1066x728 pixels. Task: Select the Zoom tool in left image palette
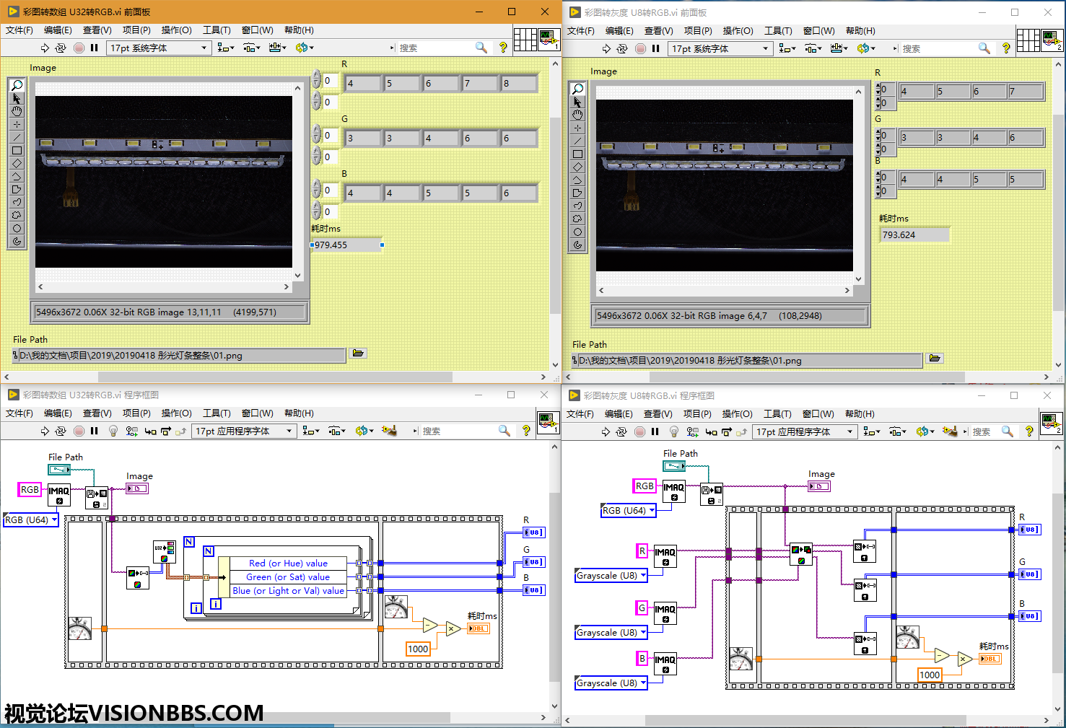[x=17, y=85]
